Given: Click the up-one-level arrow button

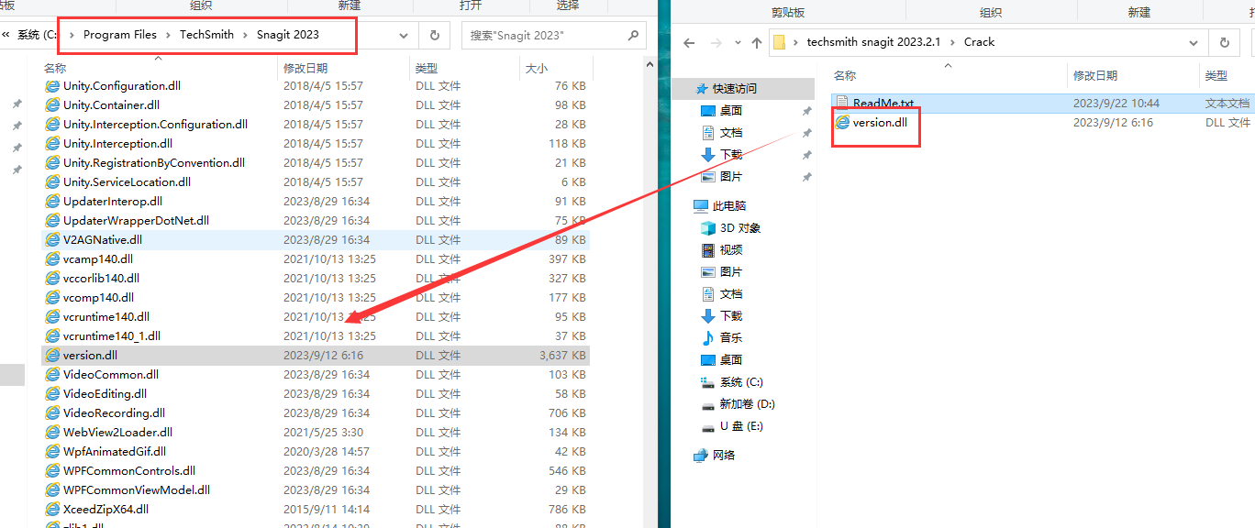Looking at the screenshot, I should pos(756,42).
